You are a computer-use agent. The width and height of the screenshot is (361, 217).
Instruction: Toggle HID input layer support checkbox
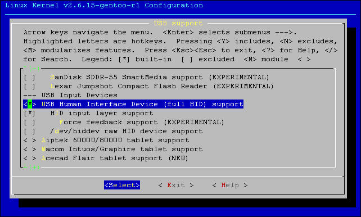(x=30, y=113)
